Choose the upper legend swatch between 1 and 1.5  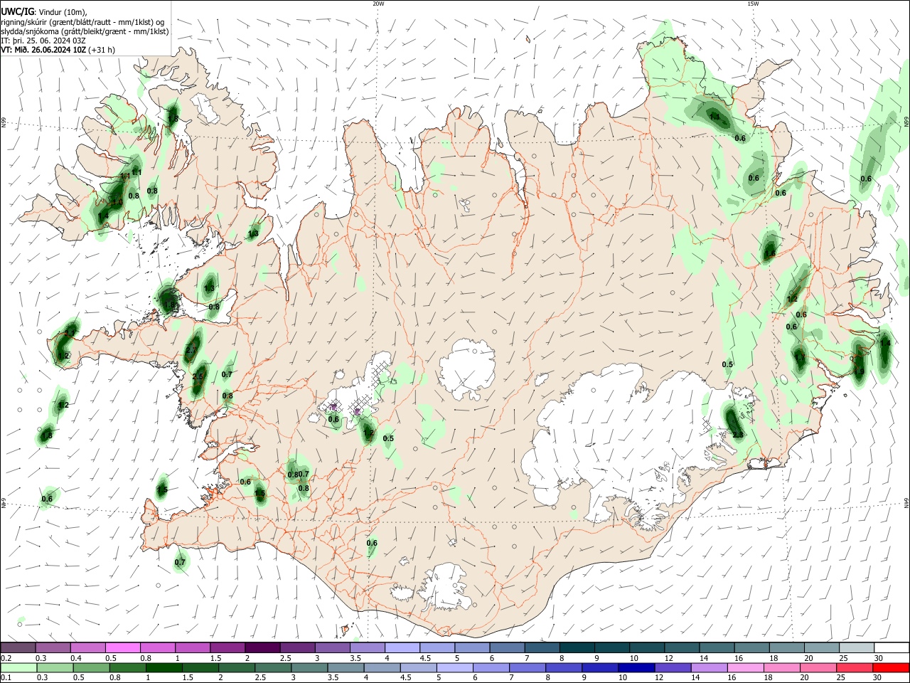pos(192,647)
